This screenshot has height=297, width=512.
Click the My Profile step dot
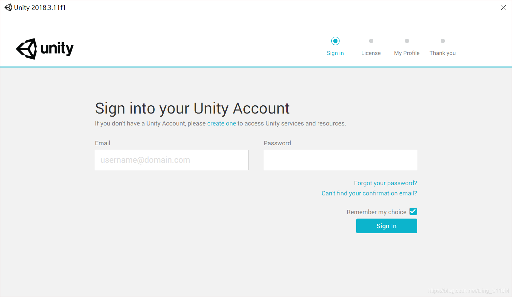tap(407, 41)
